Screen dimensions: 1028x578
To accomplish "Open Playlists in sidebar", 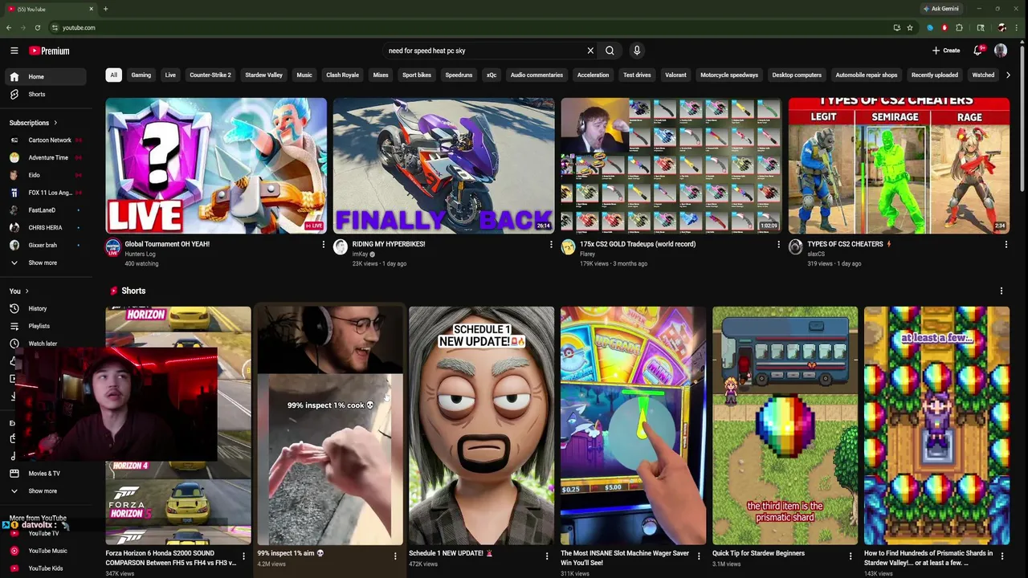I will [45, 327].
